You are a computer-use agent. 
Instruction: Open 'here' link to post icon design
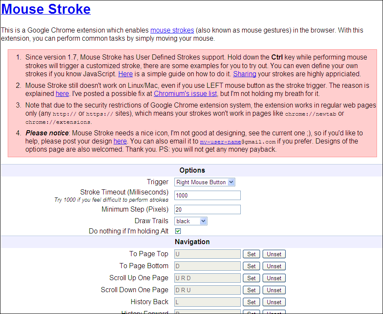[120, 141]
